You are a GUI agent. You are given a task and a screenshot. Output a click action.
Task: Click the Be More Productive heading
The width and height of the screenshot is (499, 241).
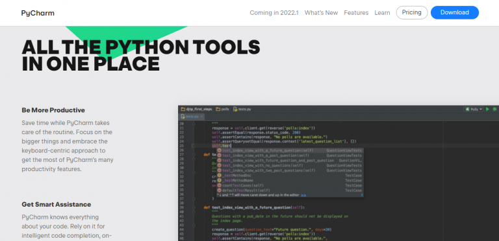pyautogui.click(x=53, y=110)
